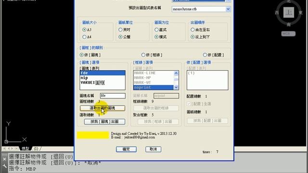This screenshot has height=173, width=308.
Task: Click ViewCube 西 west direction
Action: click(277, 13)
